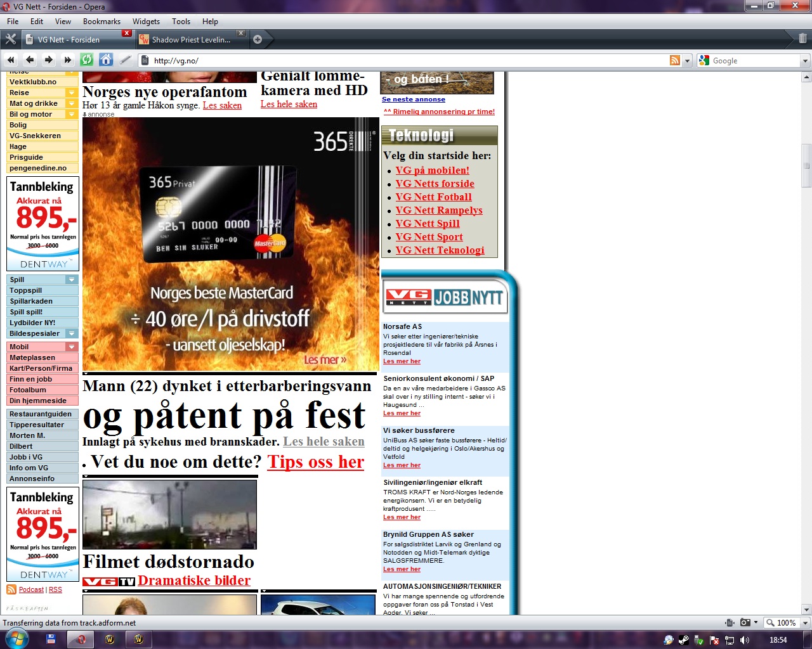Switch to Opera in the taskbar
Viewport: 812px width, 649px height.
[x=81, y=639]
